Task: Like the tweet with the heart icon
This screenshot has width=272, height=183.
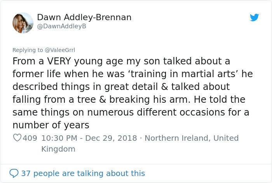Action: [x=17, y=138]
